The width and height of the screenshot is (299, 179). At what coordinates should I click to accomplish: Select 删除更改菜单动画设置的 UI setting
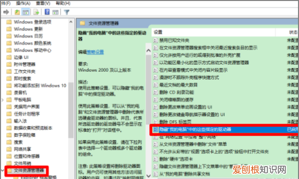(x=186, y=107)
